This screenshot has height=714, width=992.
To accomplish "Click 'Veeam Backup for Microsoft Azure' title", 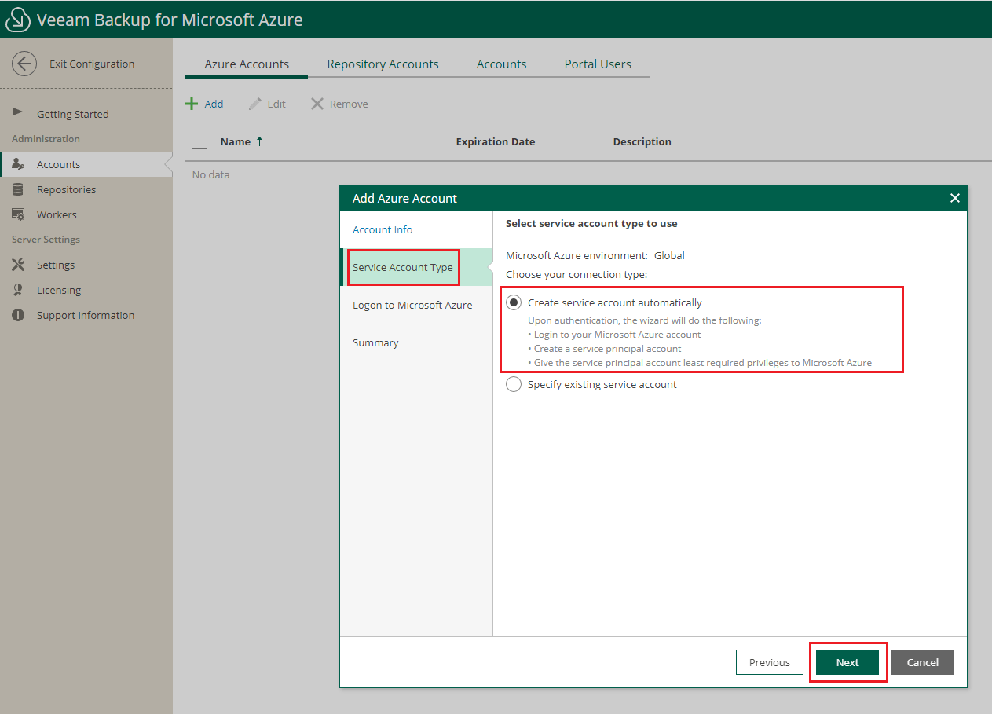I will pyautogui.click(x=170, y=20).
